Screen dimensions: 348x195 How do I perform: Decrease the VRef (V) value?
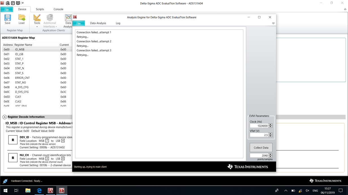coord(270,136)
